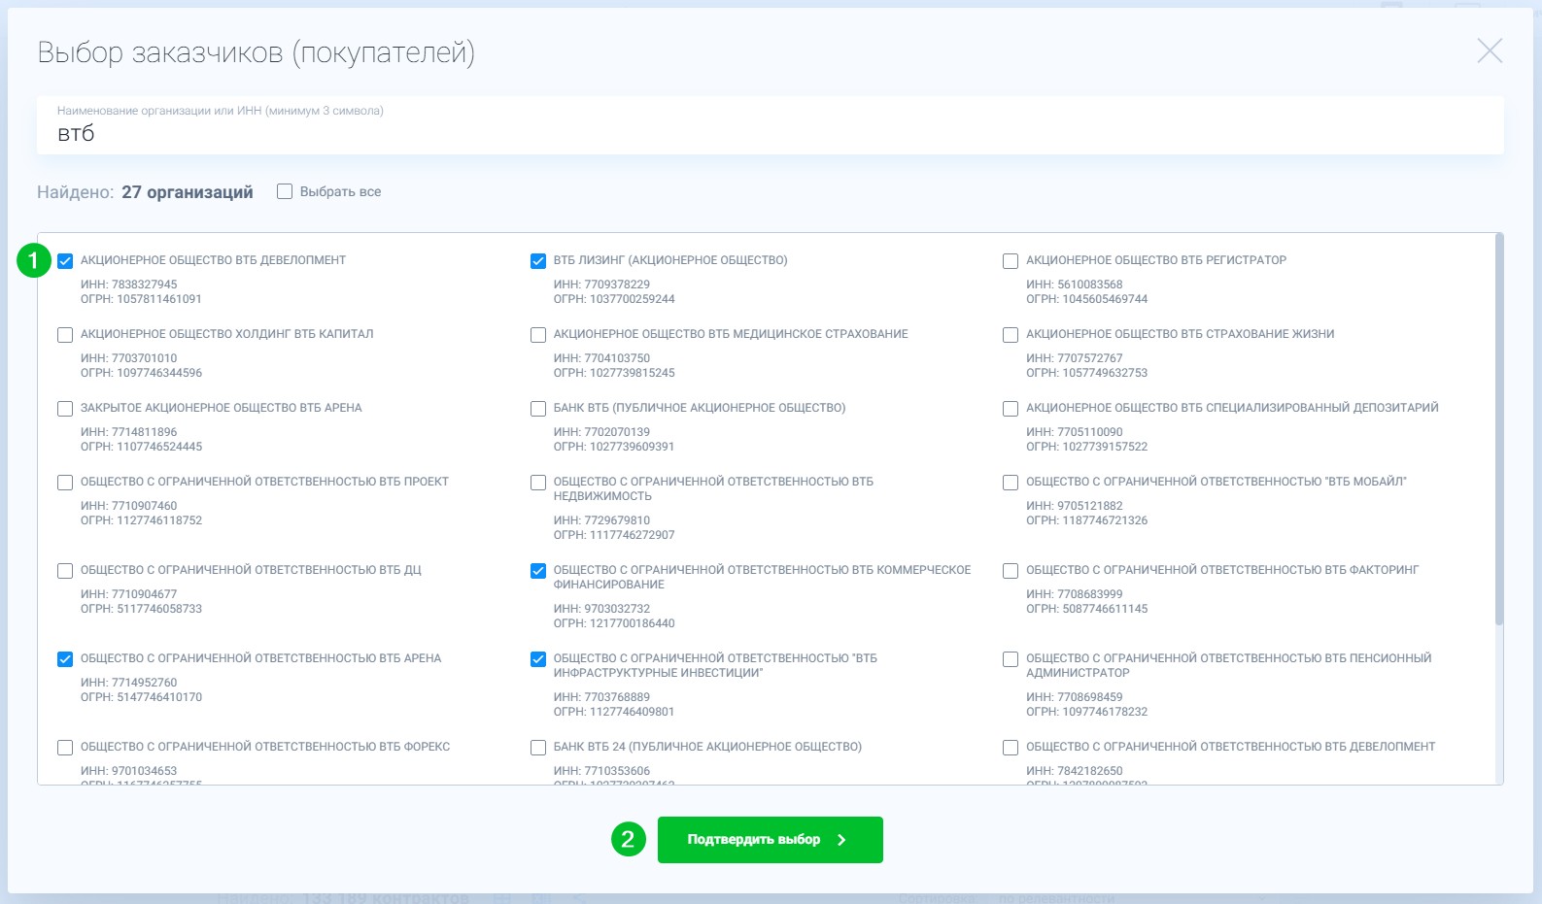
Task: Click text 'ИНН: 5610083568'
Action: [1075, 285]
